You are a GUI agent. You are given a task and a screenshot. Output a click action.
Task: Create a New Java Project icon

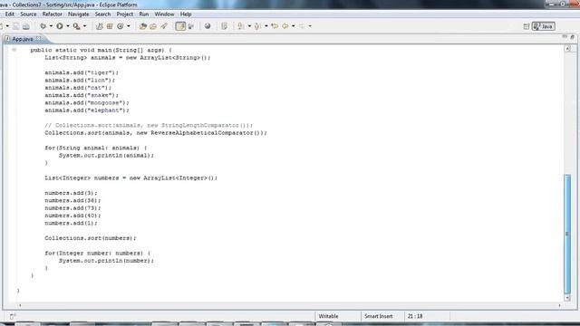point(99,26)
